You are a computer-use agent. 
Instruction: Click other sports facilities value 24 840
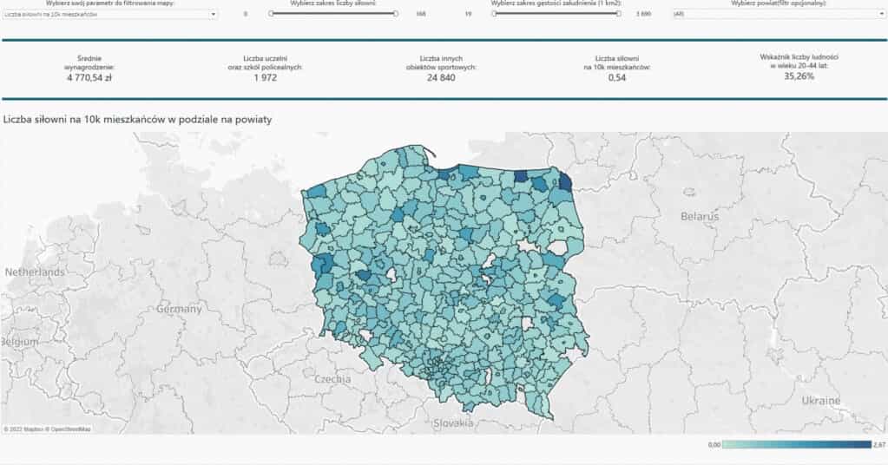[x=441, y=77]
